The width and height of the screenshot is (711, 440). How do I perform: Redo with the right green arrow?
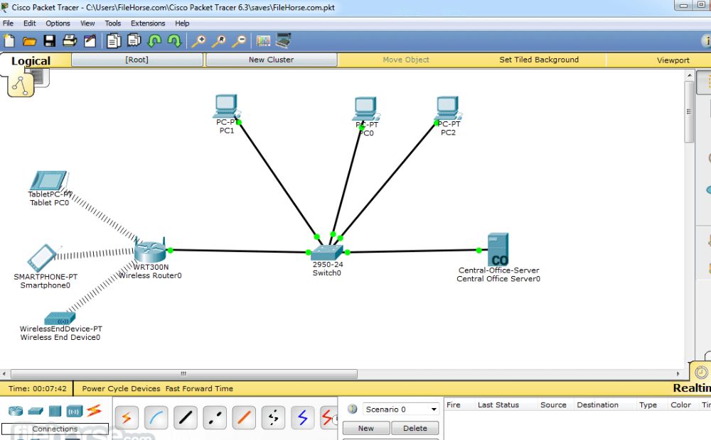pos(175,41)
